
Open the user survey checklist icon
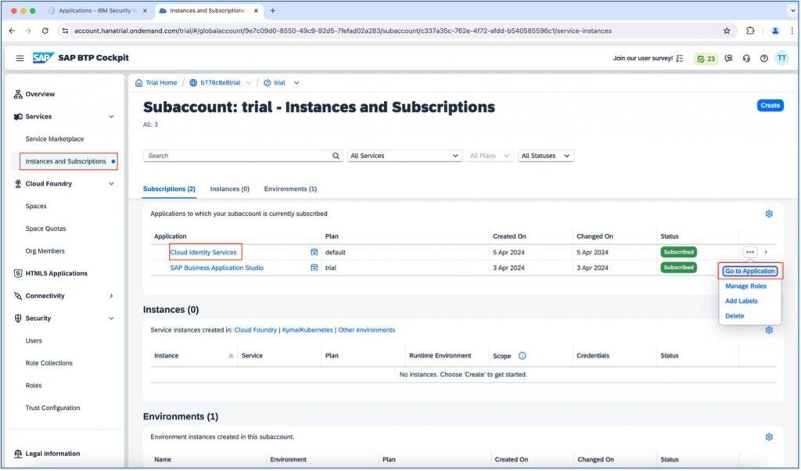[680, 59]
